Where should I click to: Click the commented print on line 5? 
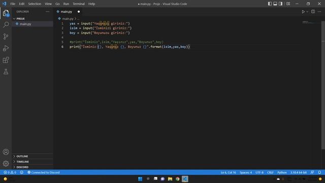(116, 42)
